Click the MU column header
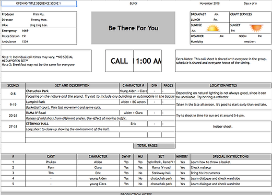 coord(140,156)
